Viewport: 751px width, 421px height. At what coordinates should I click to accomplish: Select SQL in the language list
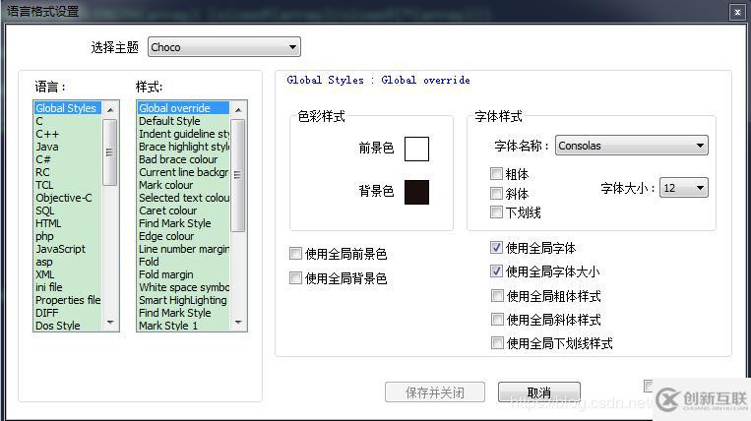pos(68,210)
